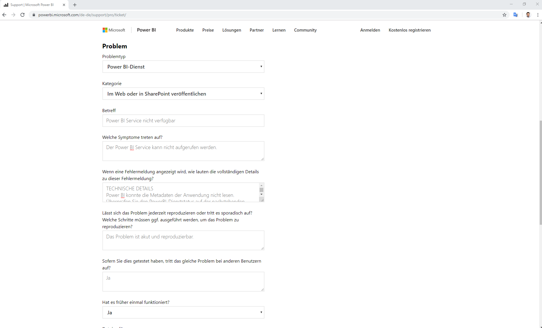Click Kostenlos registrieren link
This screenshot has width=542, height=328.
(410, 30)
